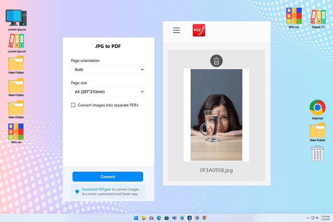333x222 pixels.
Task: Open Settings gear from the taskbar
Action: (x=197, y=218)
